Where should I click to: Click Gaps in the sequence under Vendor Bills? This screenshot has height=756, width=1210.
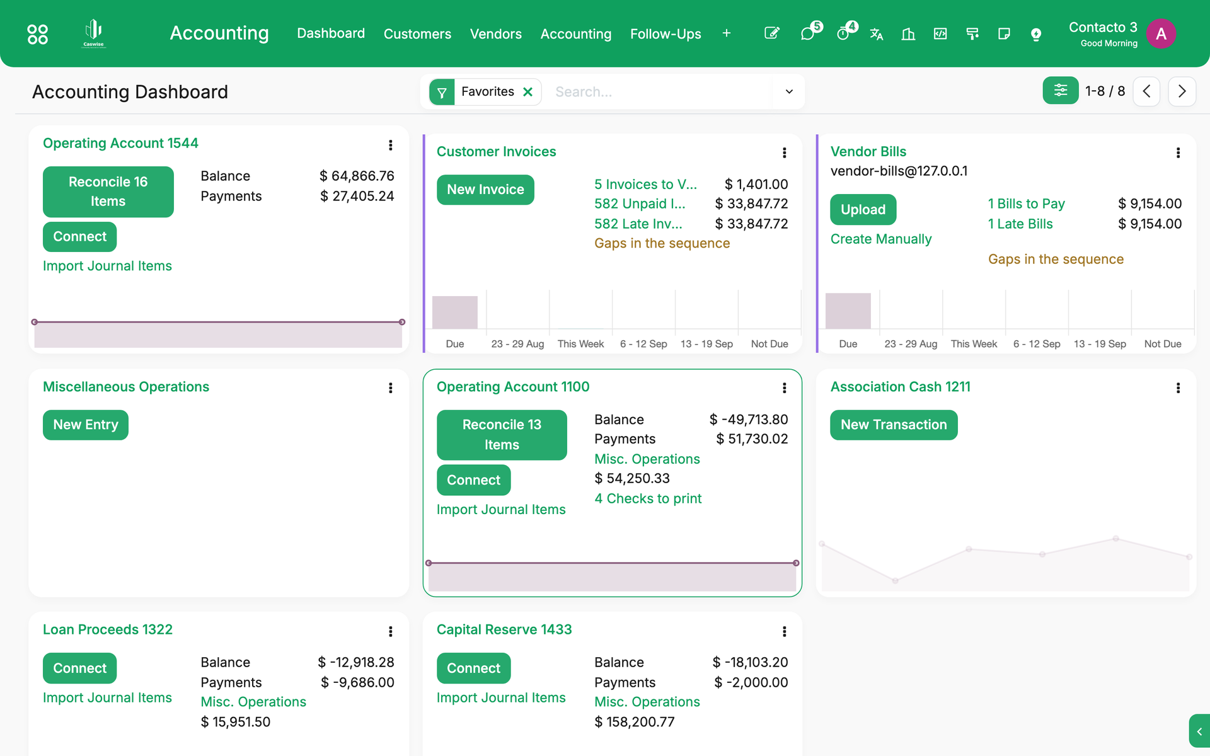pyautogui.click(x=1056, y=260)
